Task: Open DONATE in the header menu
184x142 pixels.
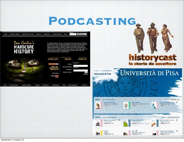Action: coord(39,34)
